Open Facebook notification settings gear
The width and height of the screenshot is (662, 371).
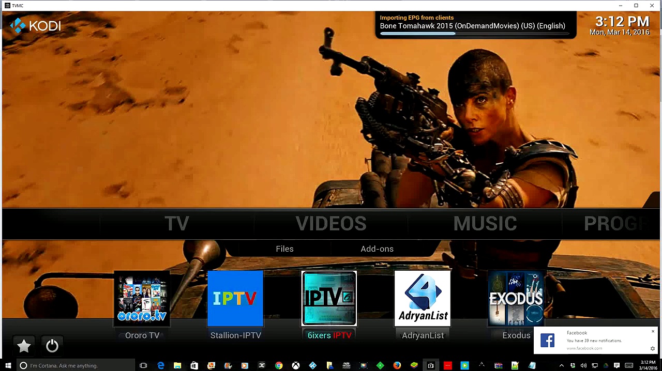coord(653,349)
